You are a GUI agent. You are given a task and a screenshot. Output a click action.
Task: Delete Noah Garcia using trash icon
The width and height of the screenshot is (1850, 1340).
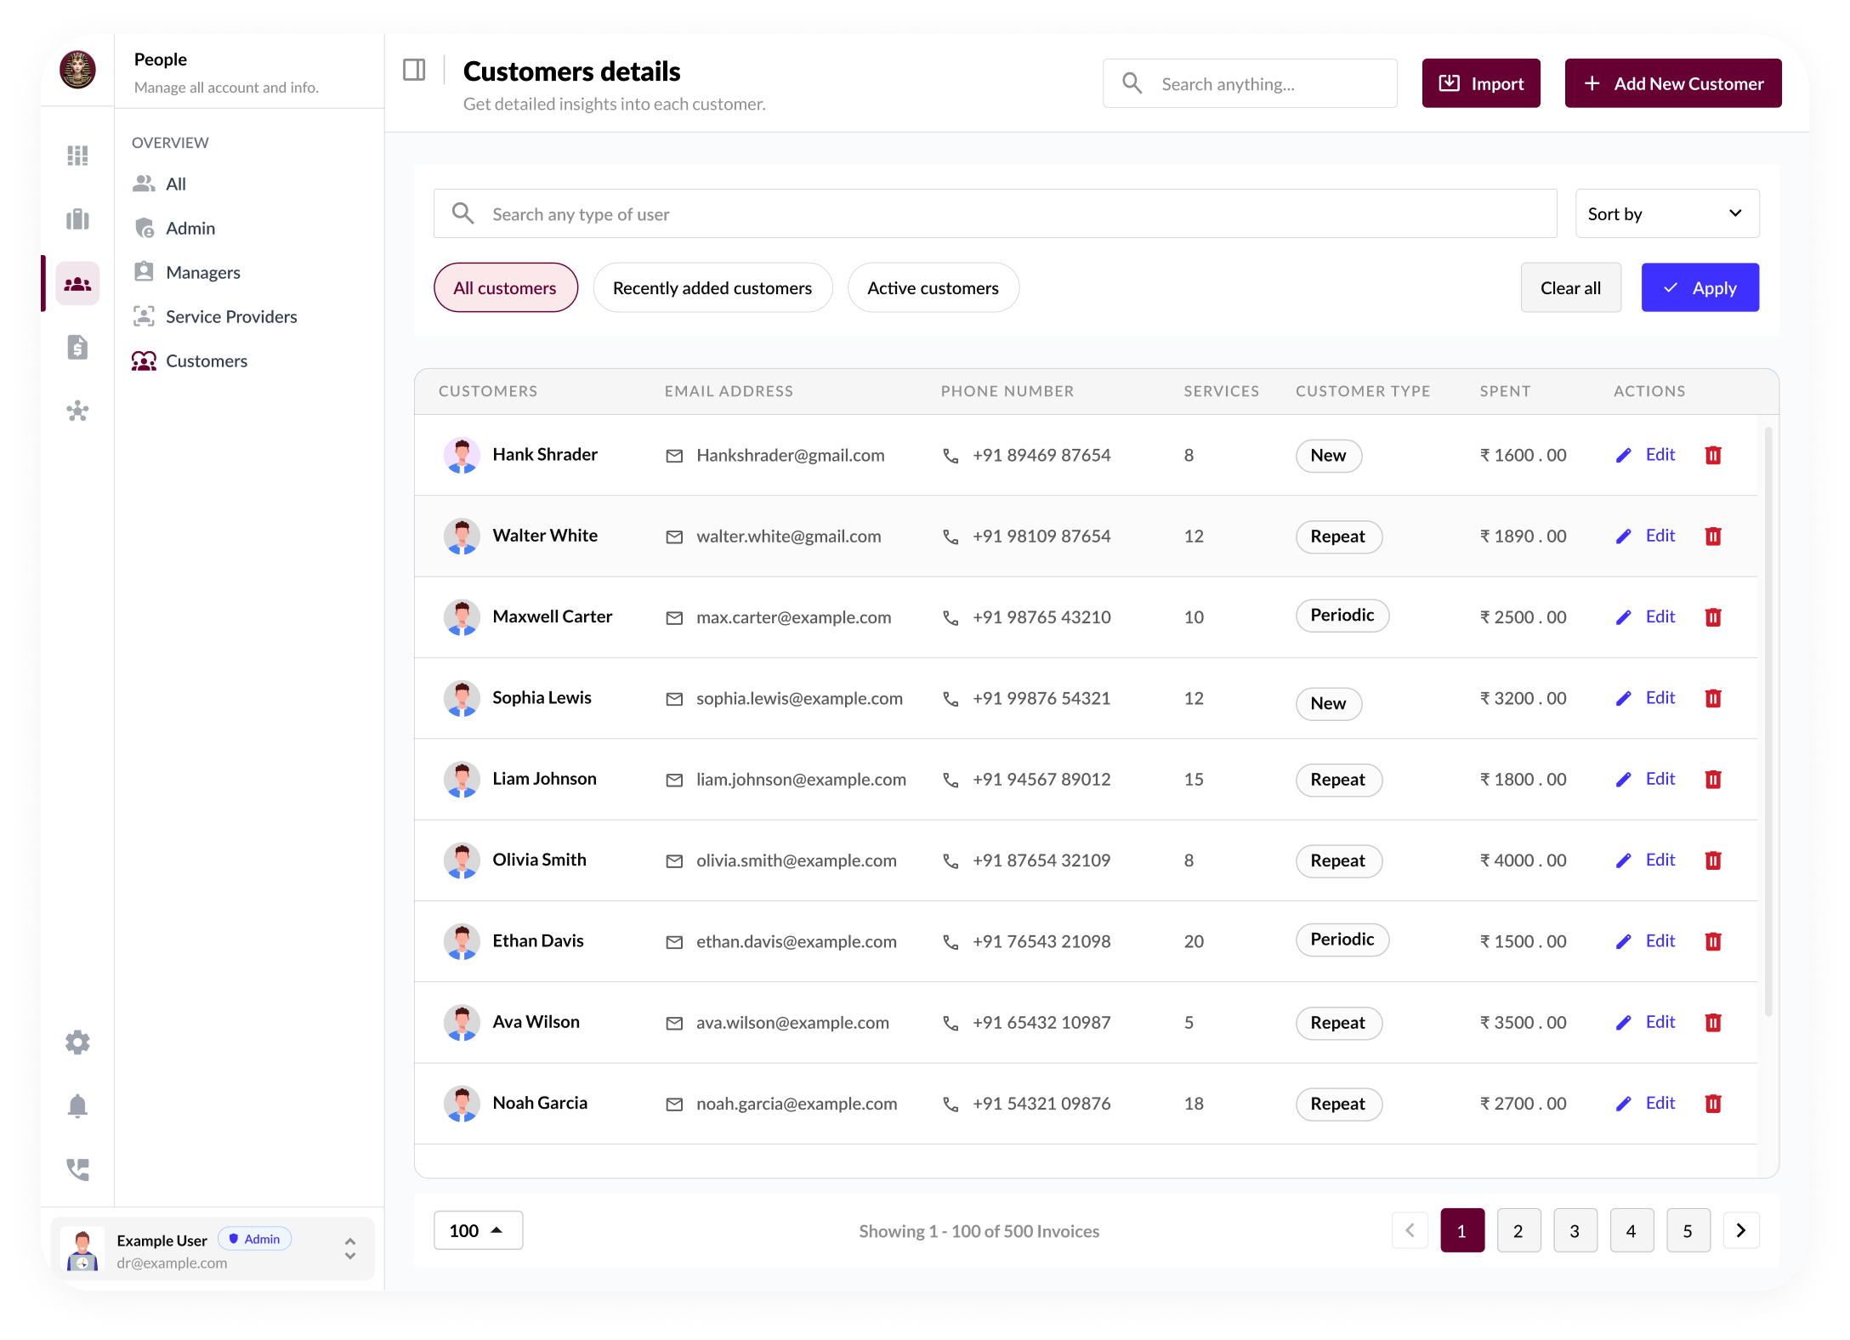pyautogui.click(x=1713, y=1104)
